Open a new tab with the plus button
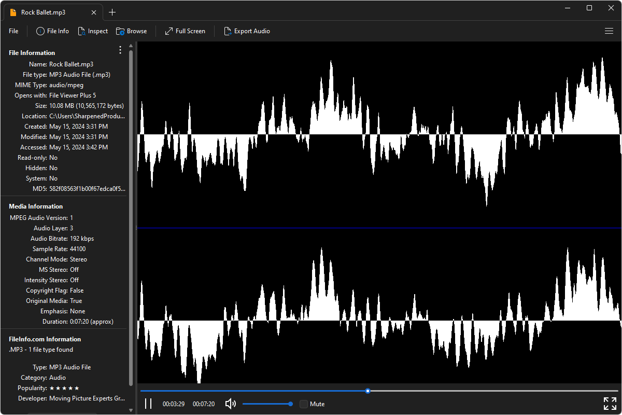Screen dimensions: 622x415 pyautogui.click(x=112, y=11)
